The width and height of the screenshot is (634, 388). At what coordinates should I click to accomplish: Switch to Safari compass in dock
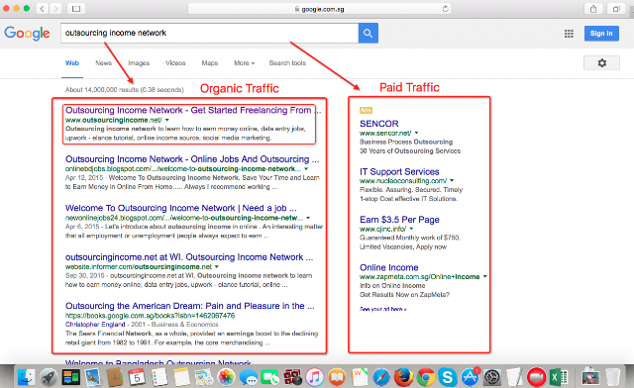pos(380,377)
